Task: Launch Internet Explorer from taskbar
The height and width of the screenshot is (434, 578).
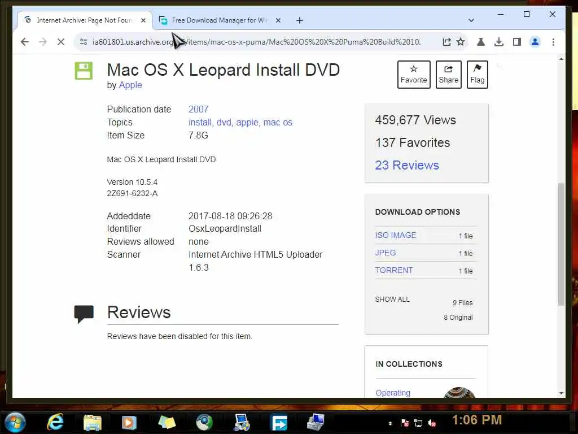Action: [56, 422]
